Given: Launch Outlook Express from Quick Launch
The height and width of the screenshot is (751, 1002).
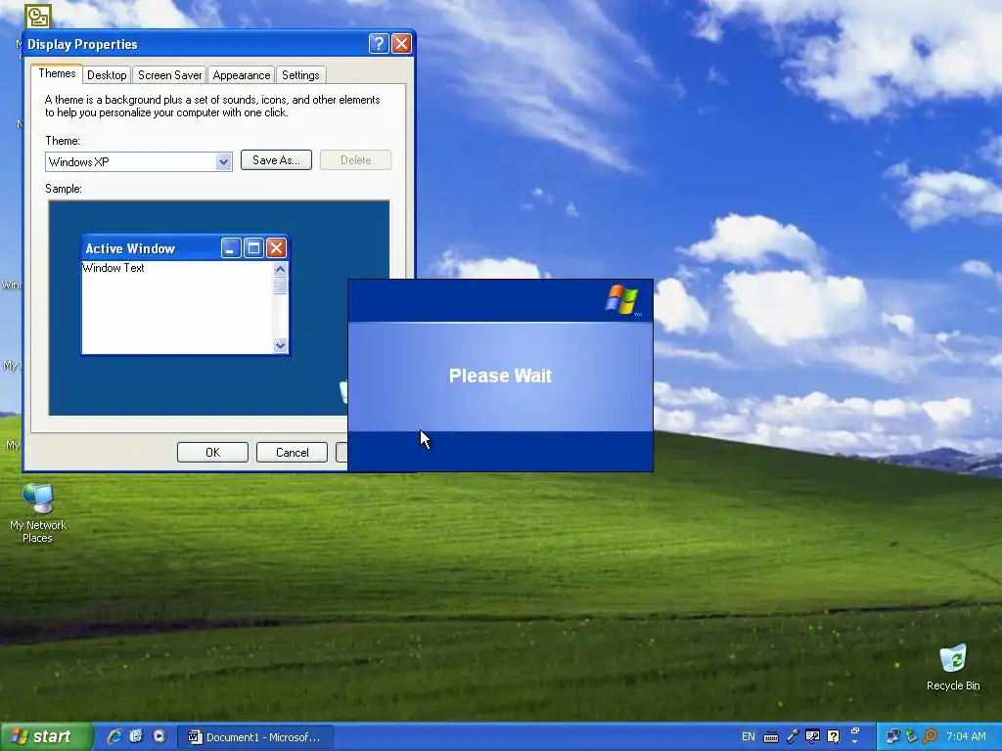Looking at the screenshot, I should pos(136,736).
